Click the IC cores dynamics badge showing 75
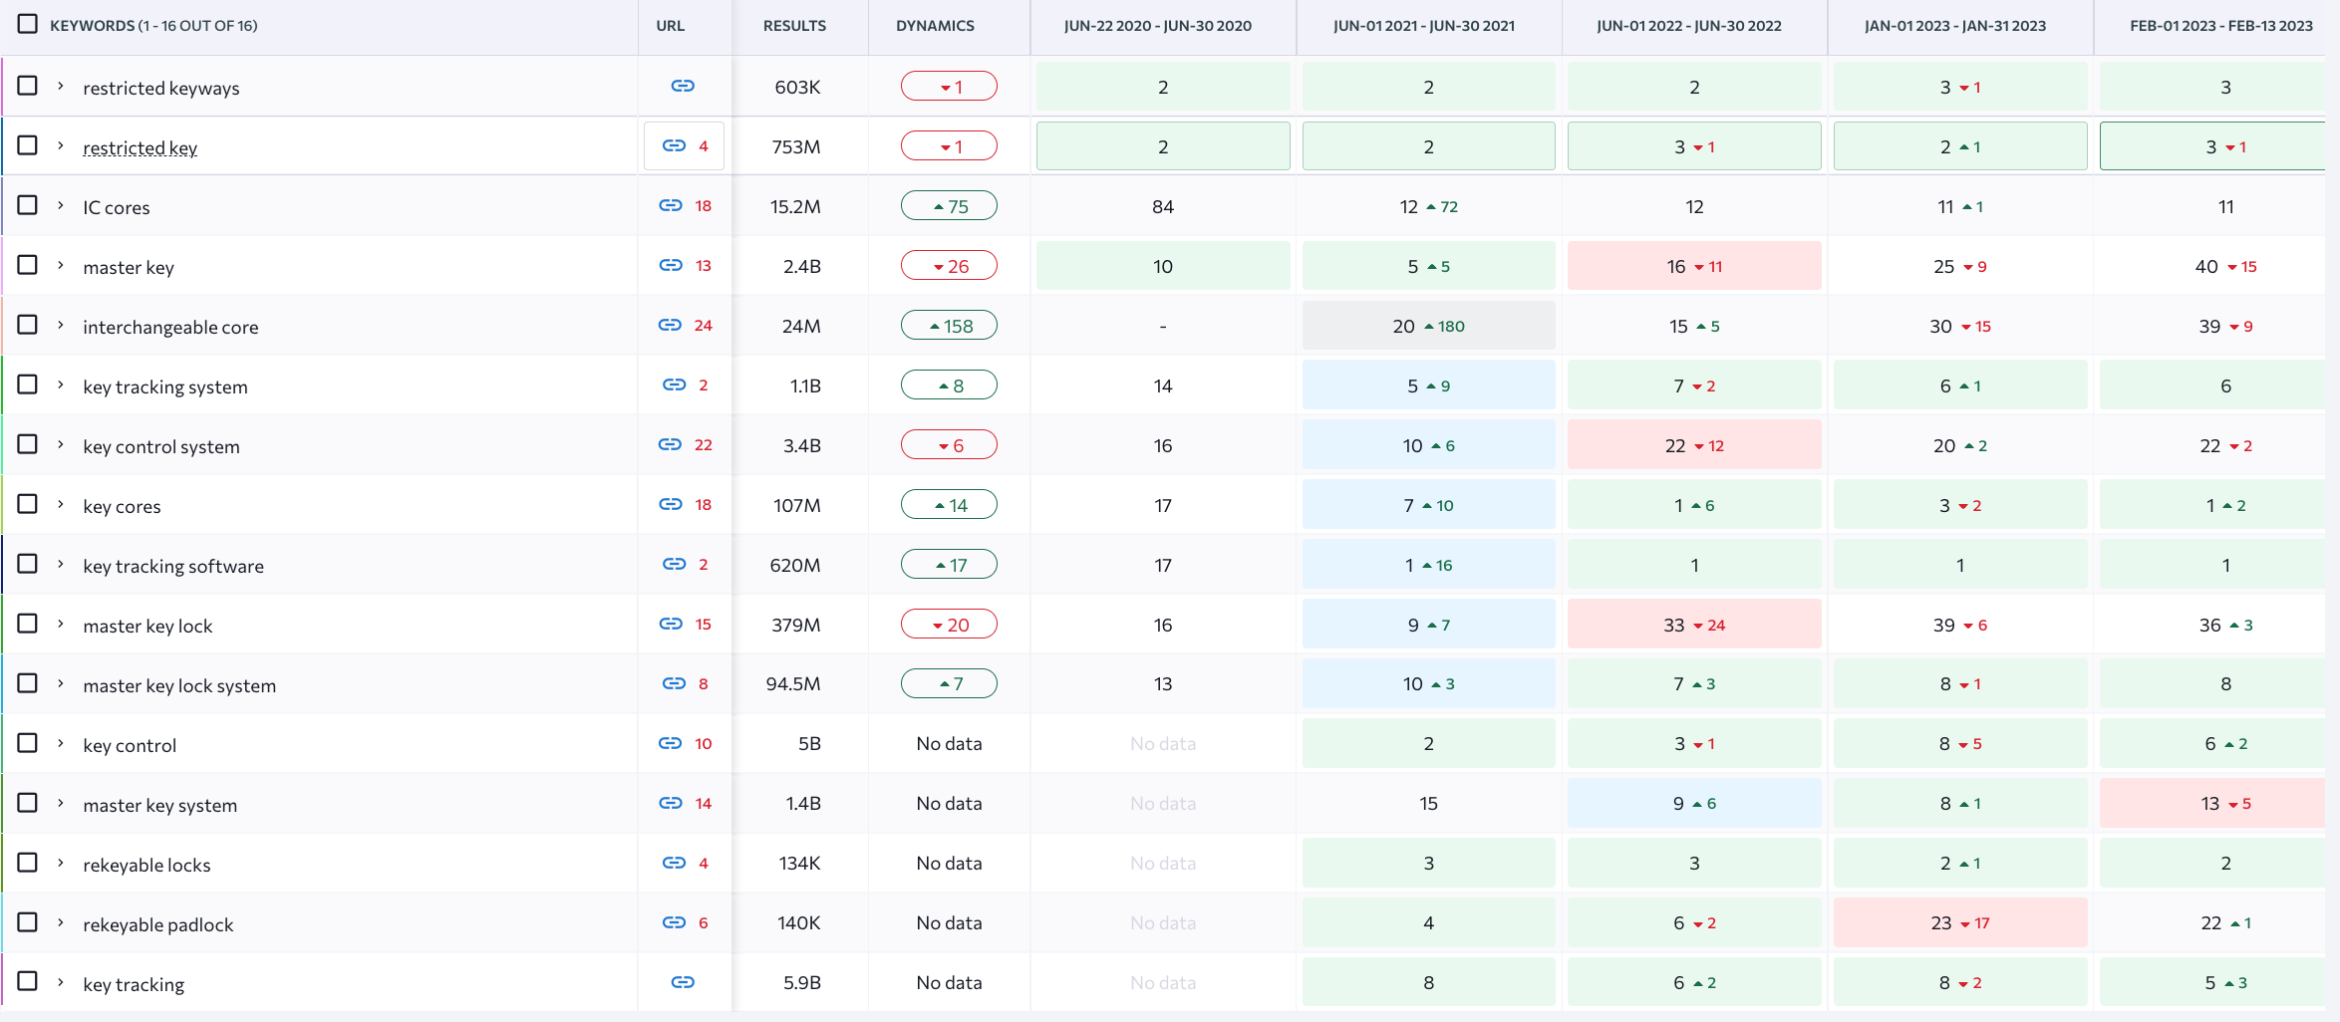This screenshot has height=1022, width=2340. 949,206
